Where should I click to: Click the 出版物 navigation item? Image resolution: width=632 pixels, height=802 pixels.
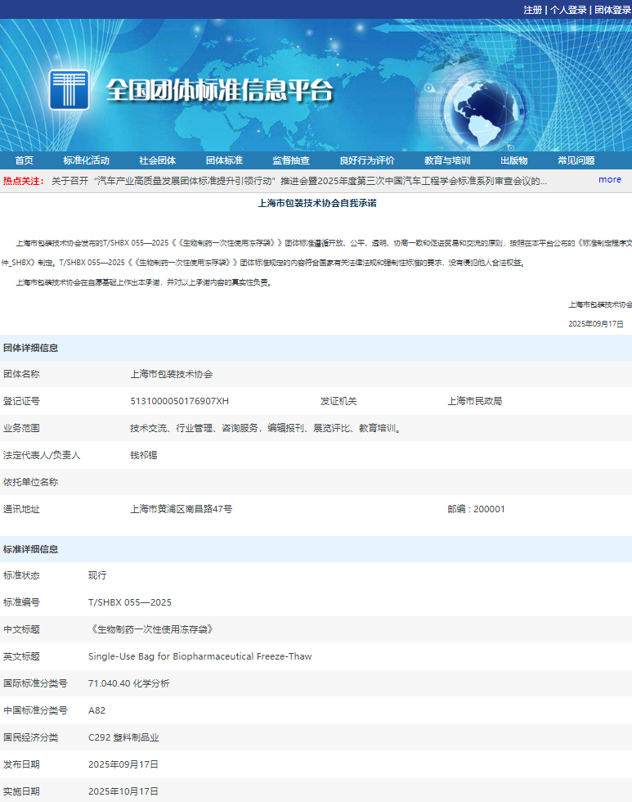tap(513, 160)
